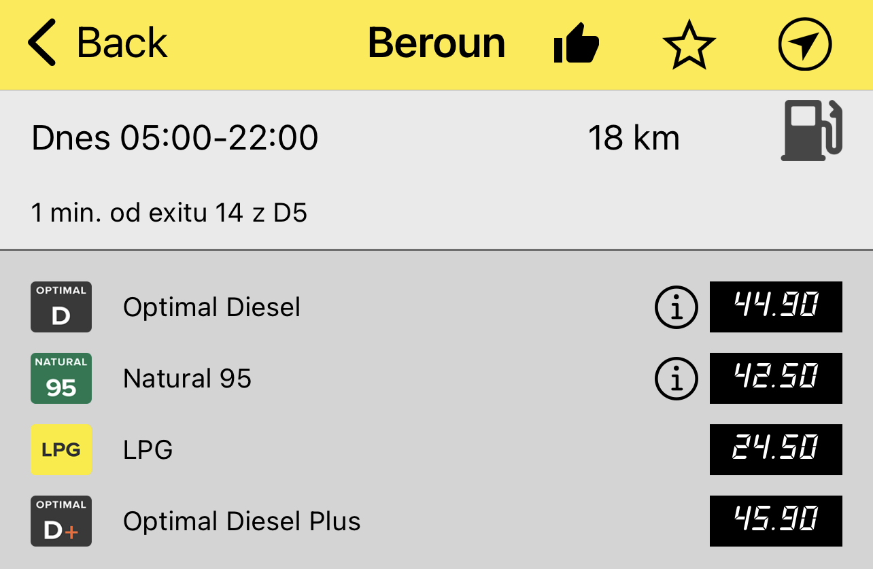Open navigation with the compass arrow icon
The height and width of the screenshot is (569, 873).
pos(804,45)
